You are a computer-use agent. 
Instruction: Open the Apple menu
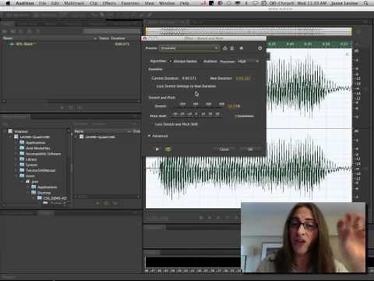[x=8, y=3]
